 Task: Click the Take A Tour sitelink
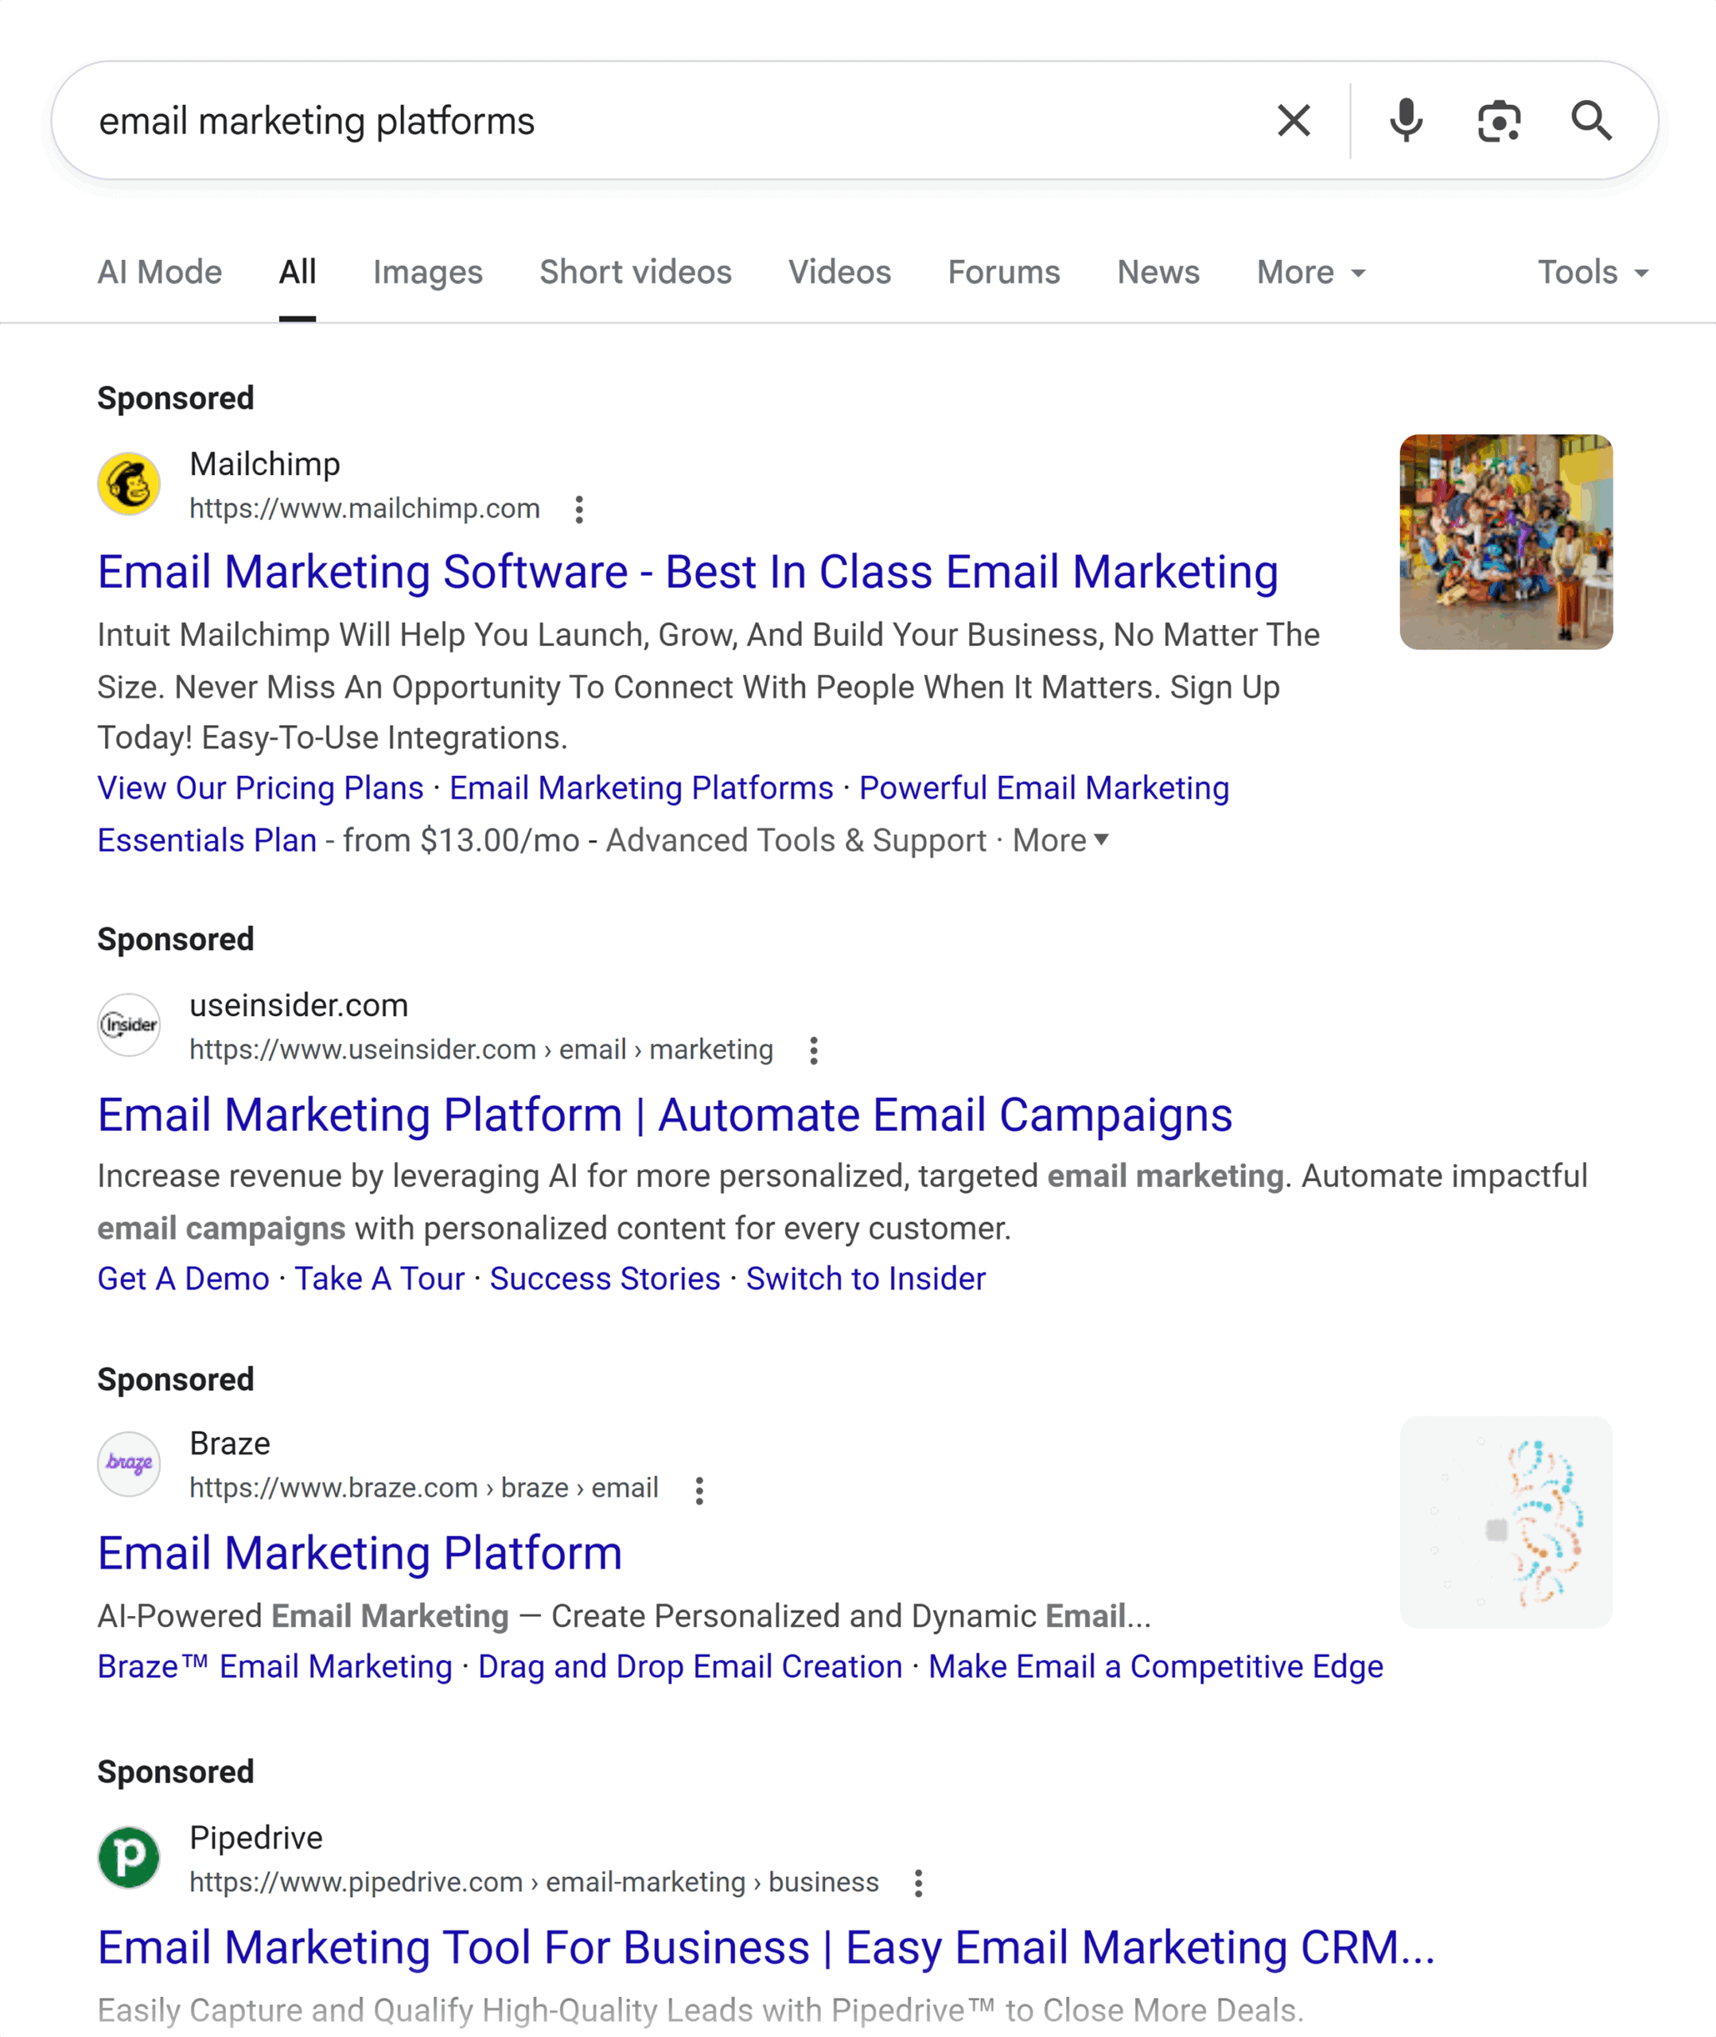click(x=379, y=1279)
